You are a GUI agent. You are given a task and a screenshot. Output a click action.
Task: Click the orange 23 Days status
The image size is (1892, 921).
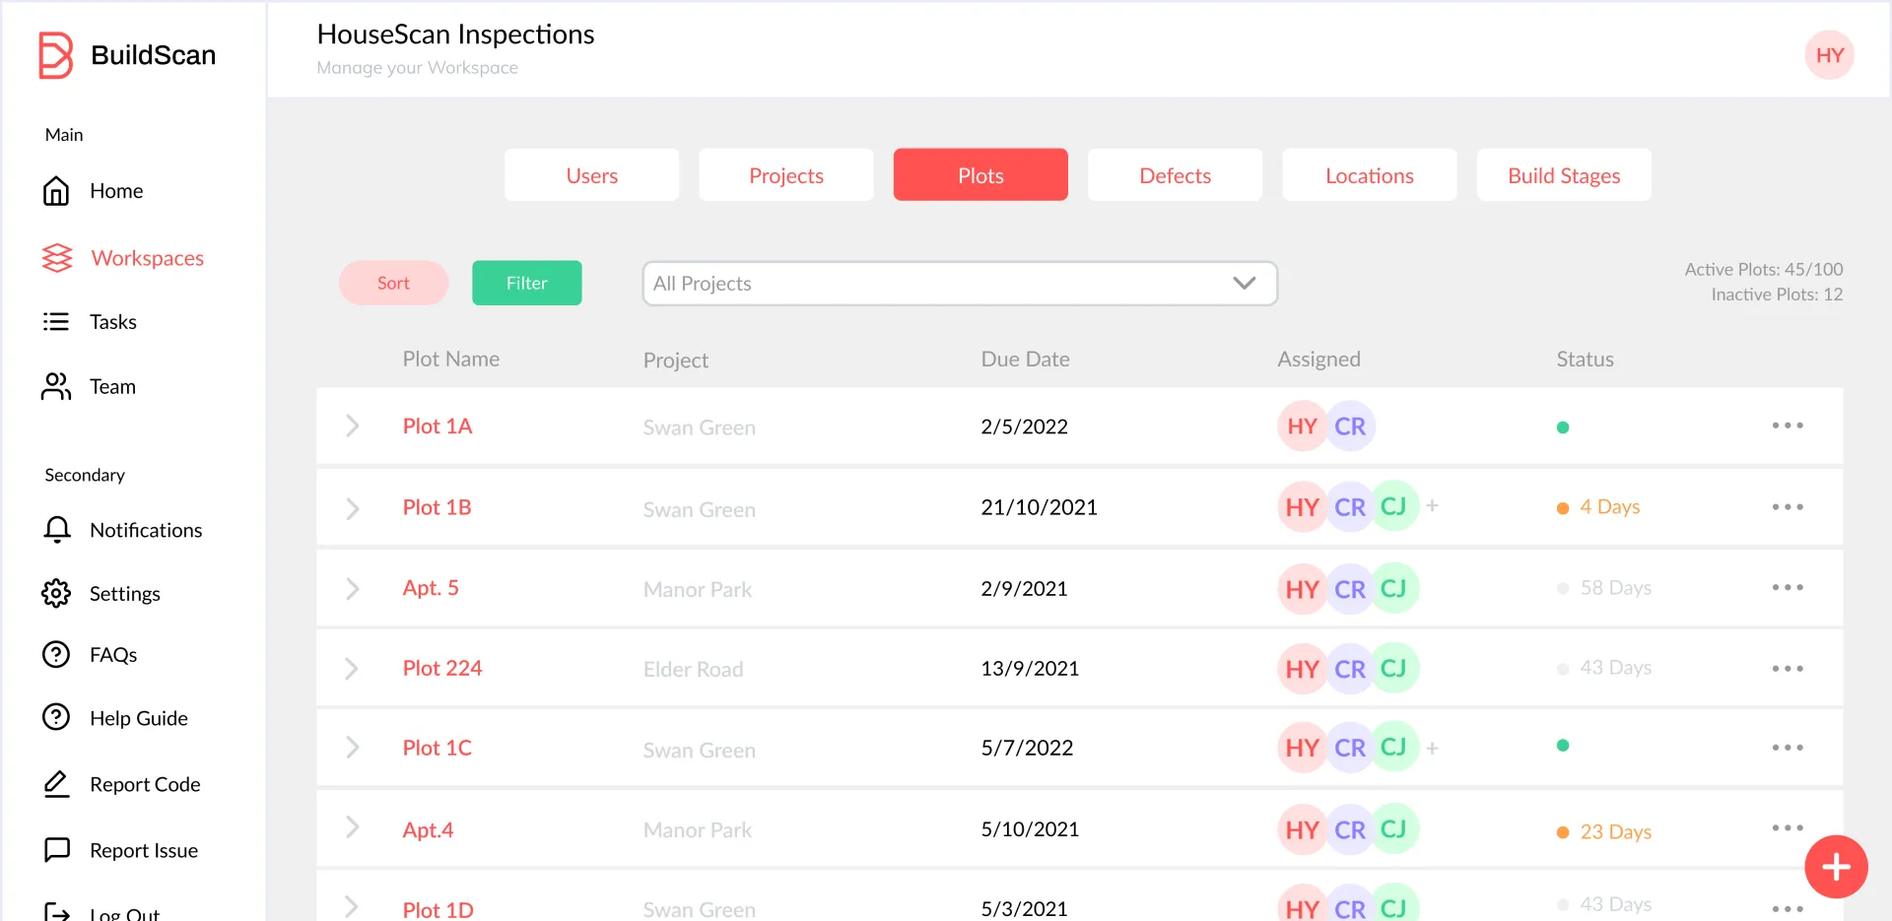point(1604,832)
